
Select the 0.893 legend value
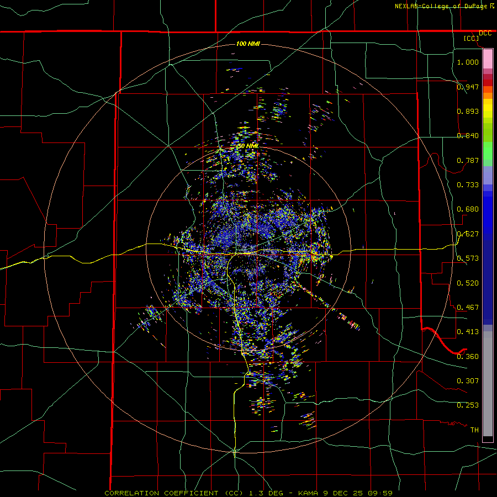468,111
